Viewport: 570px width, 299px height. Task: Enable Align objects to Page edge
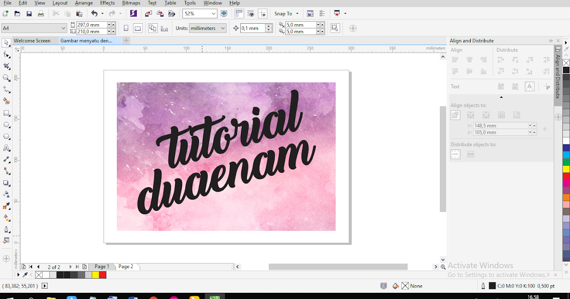click(471, 115)
